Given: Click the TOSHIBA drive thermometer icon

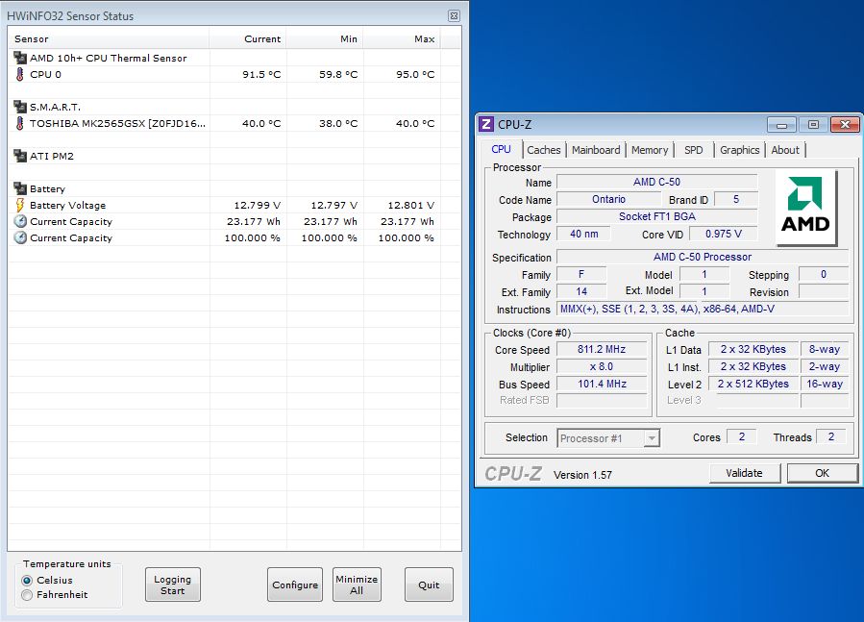Looking at the screenshot, I should (20, 123).
